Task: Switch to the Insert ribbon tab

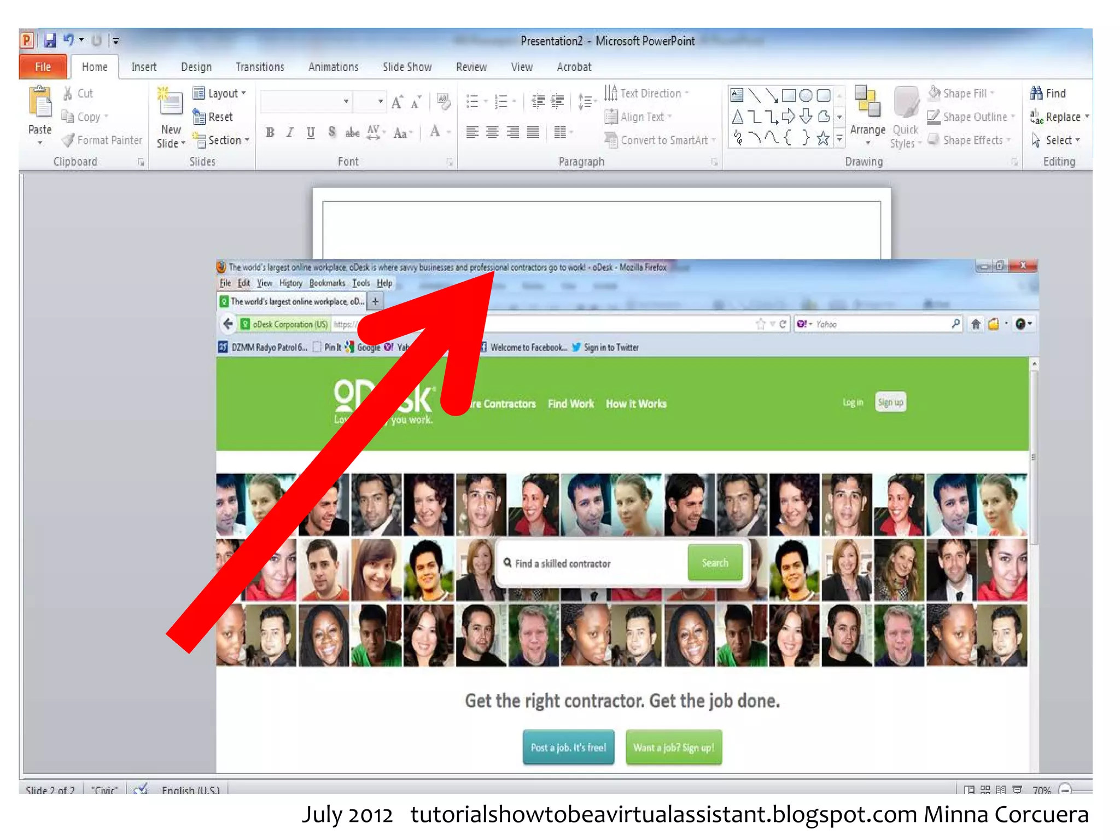Action: click(x=144, y=67)
